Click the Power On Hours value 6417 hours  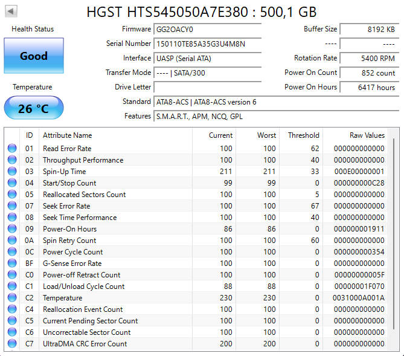370,87
